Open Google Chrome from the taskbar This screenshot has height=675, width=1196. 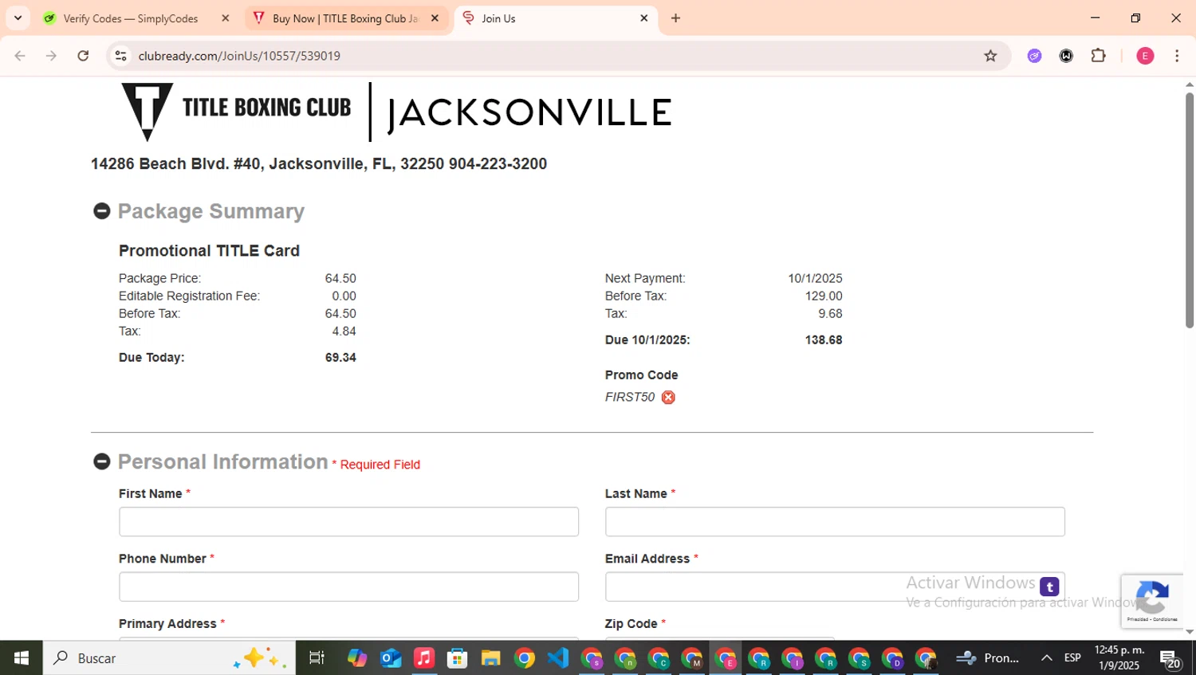coord(525,658)
